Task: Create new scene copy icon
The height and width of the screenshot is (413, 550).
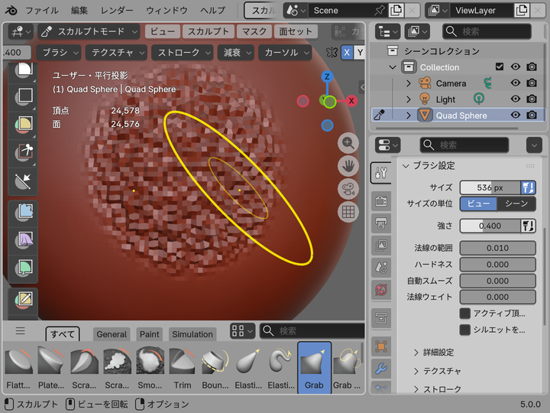Action: (x=396, y=11)
